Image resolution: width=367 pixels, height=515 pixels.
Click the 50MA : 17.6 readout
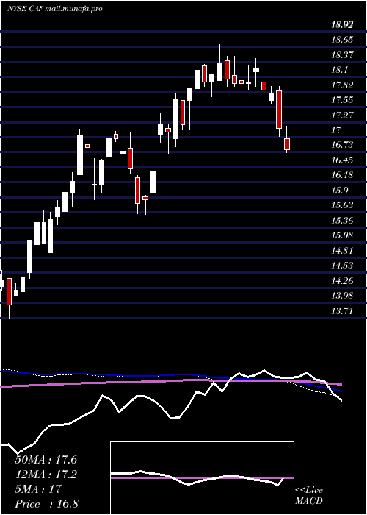(46, 460)
